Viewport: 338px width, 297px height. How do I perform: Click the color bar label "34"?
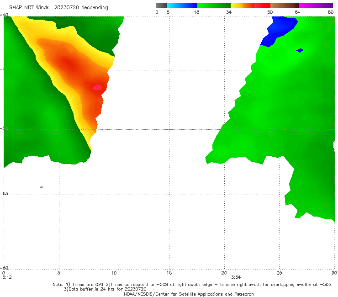tap(229, 12)
